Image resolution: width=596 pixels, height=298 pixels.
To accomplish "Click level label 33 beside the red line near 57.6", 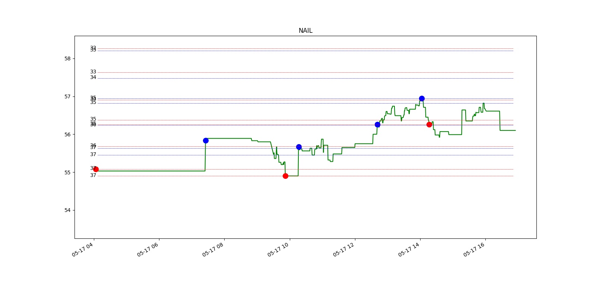I will click(93, 72).
